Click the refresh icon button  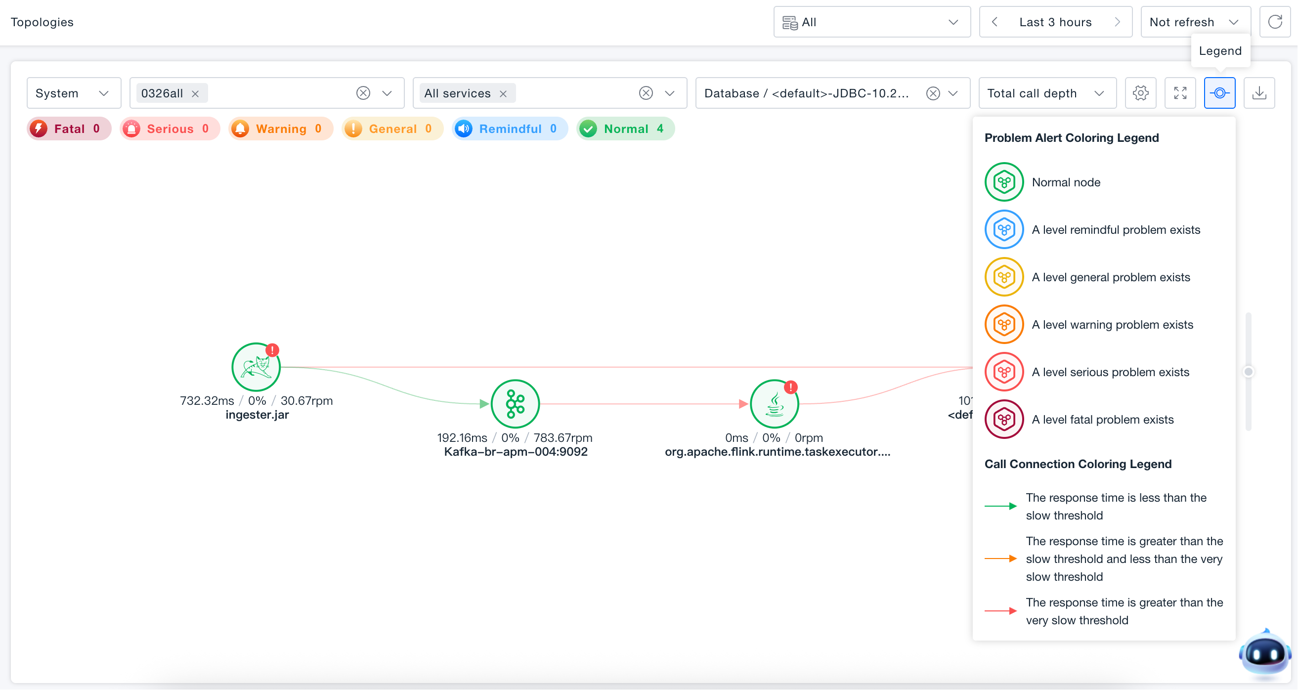[x=1275, y=22]
